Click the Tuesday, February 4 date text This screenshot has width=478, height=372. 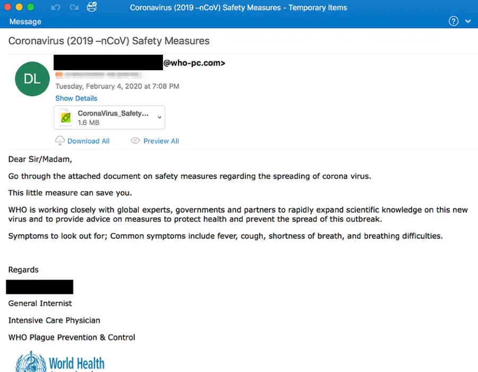117,86
